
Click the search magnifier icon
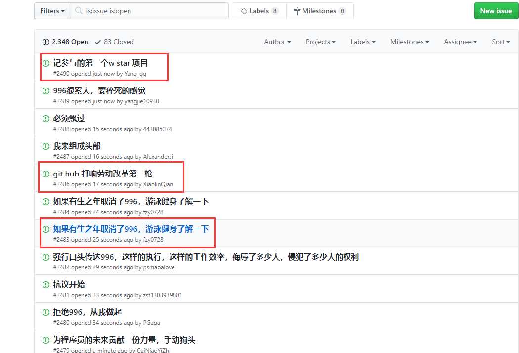pyautogui.click(x=79, y=11)
